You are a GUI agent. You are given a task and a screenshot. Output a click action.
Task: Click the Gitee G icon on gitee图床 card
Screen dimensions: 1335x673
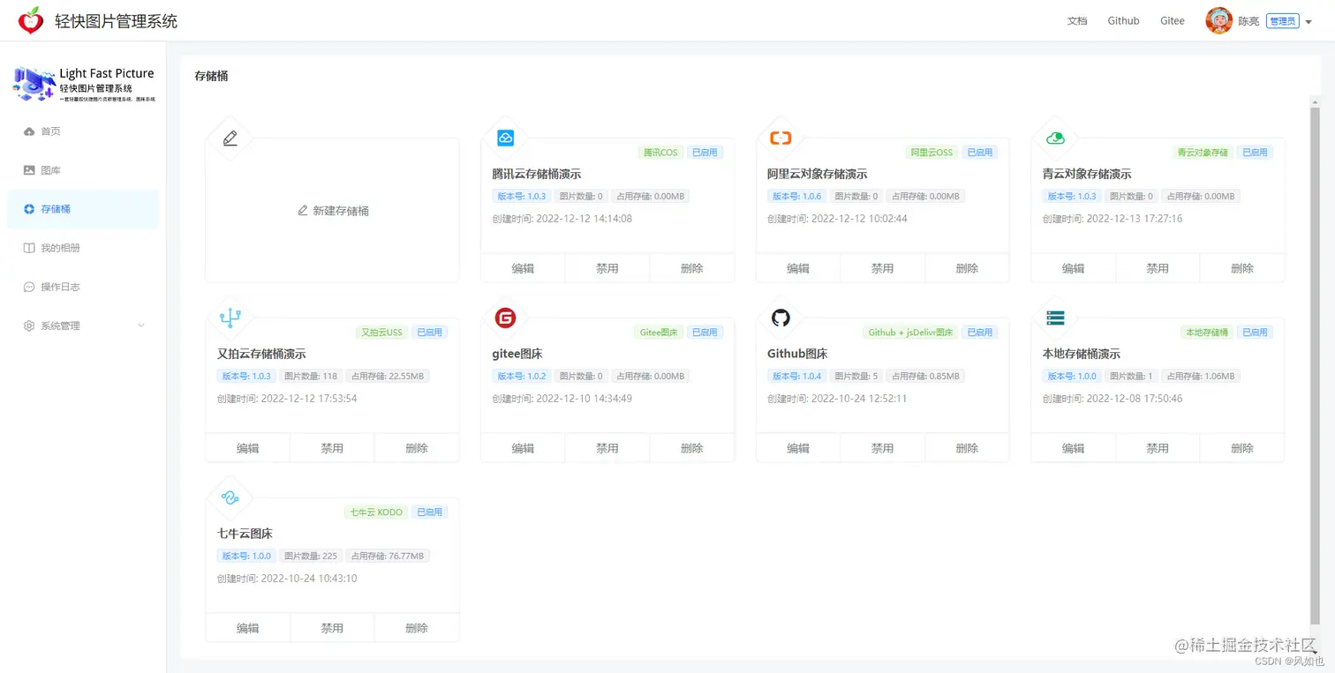(505, 318)
